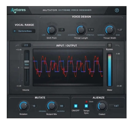The width and height of the screenshot is (134, 125).
Task: Click the MUTATED label under Mutant Mix
Action: [61, 111]
